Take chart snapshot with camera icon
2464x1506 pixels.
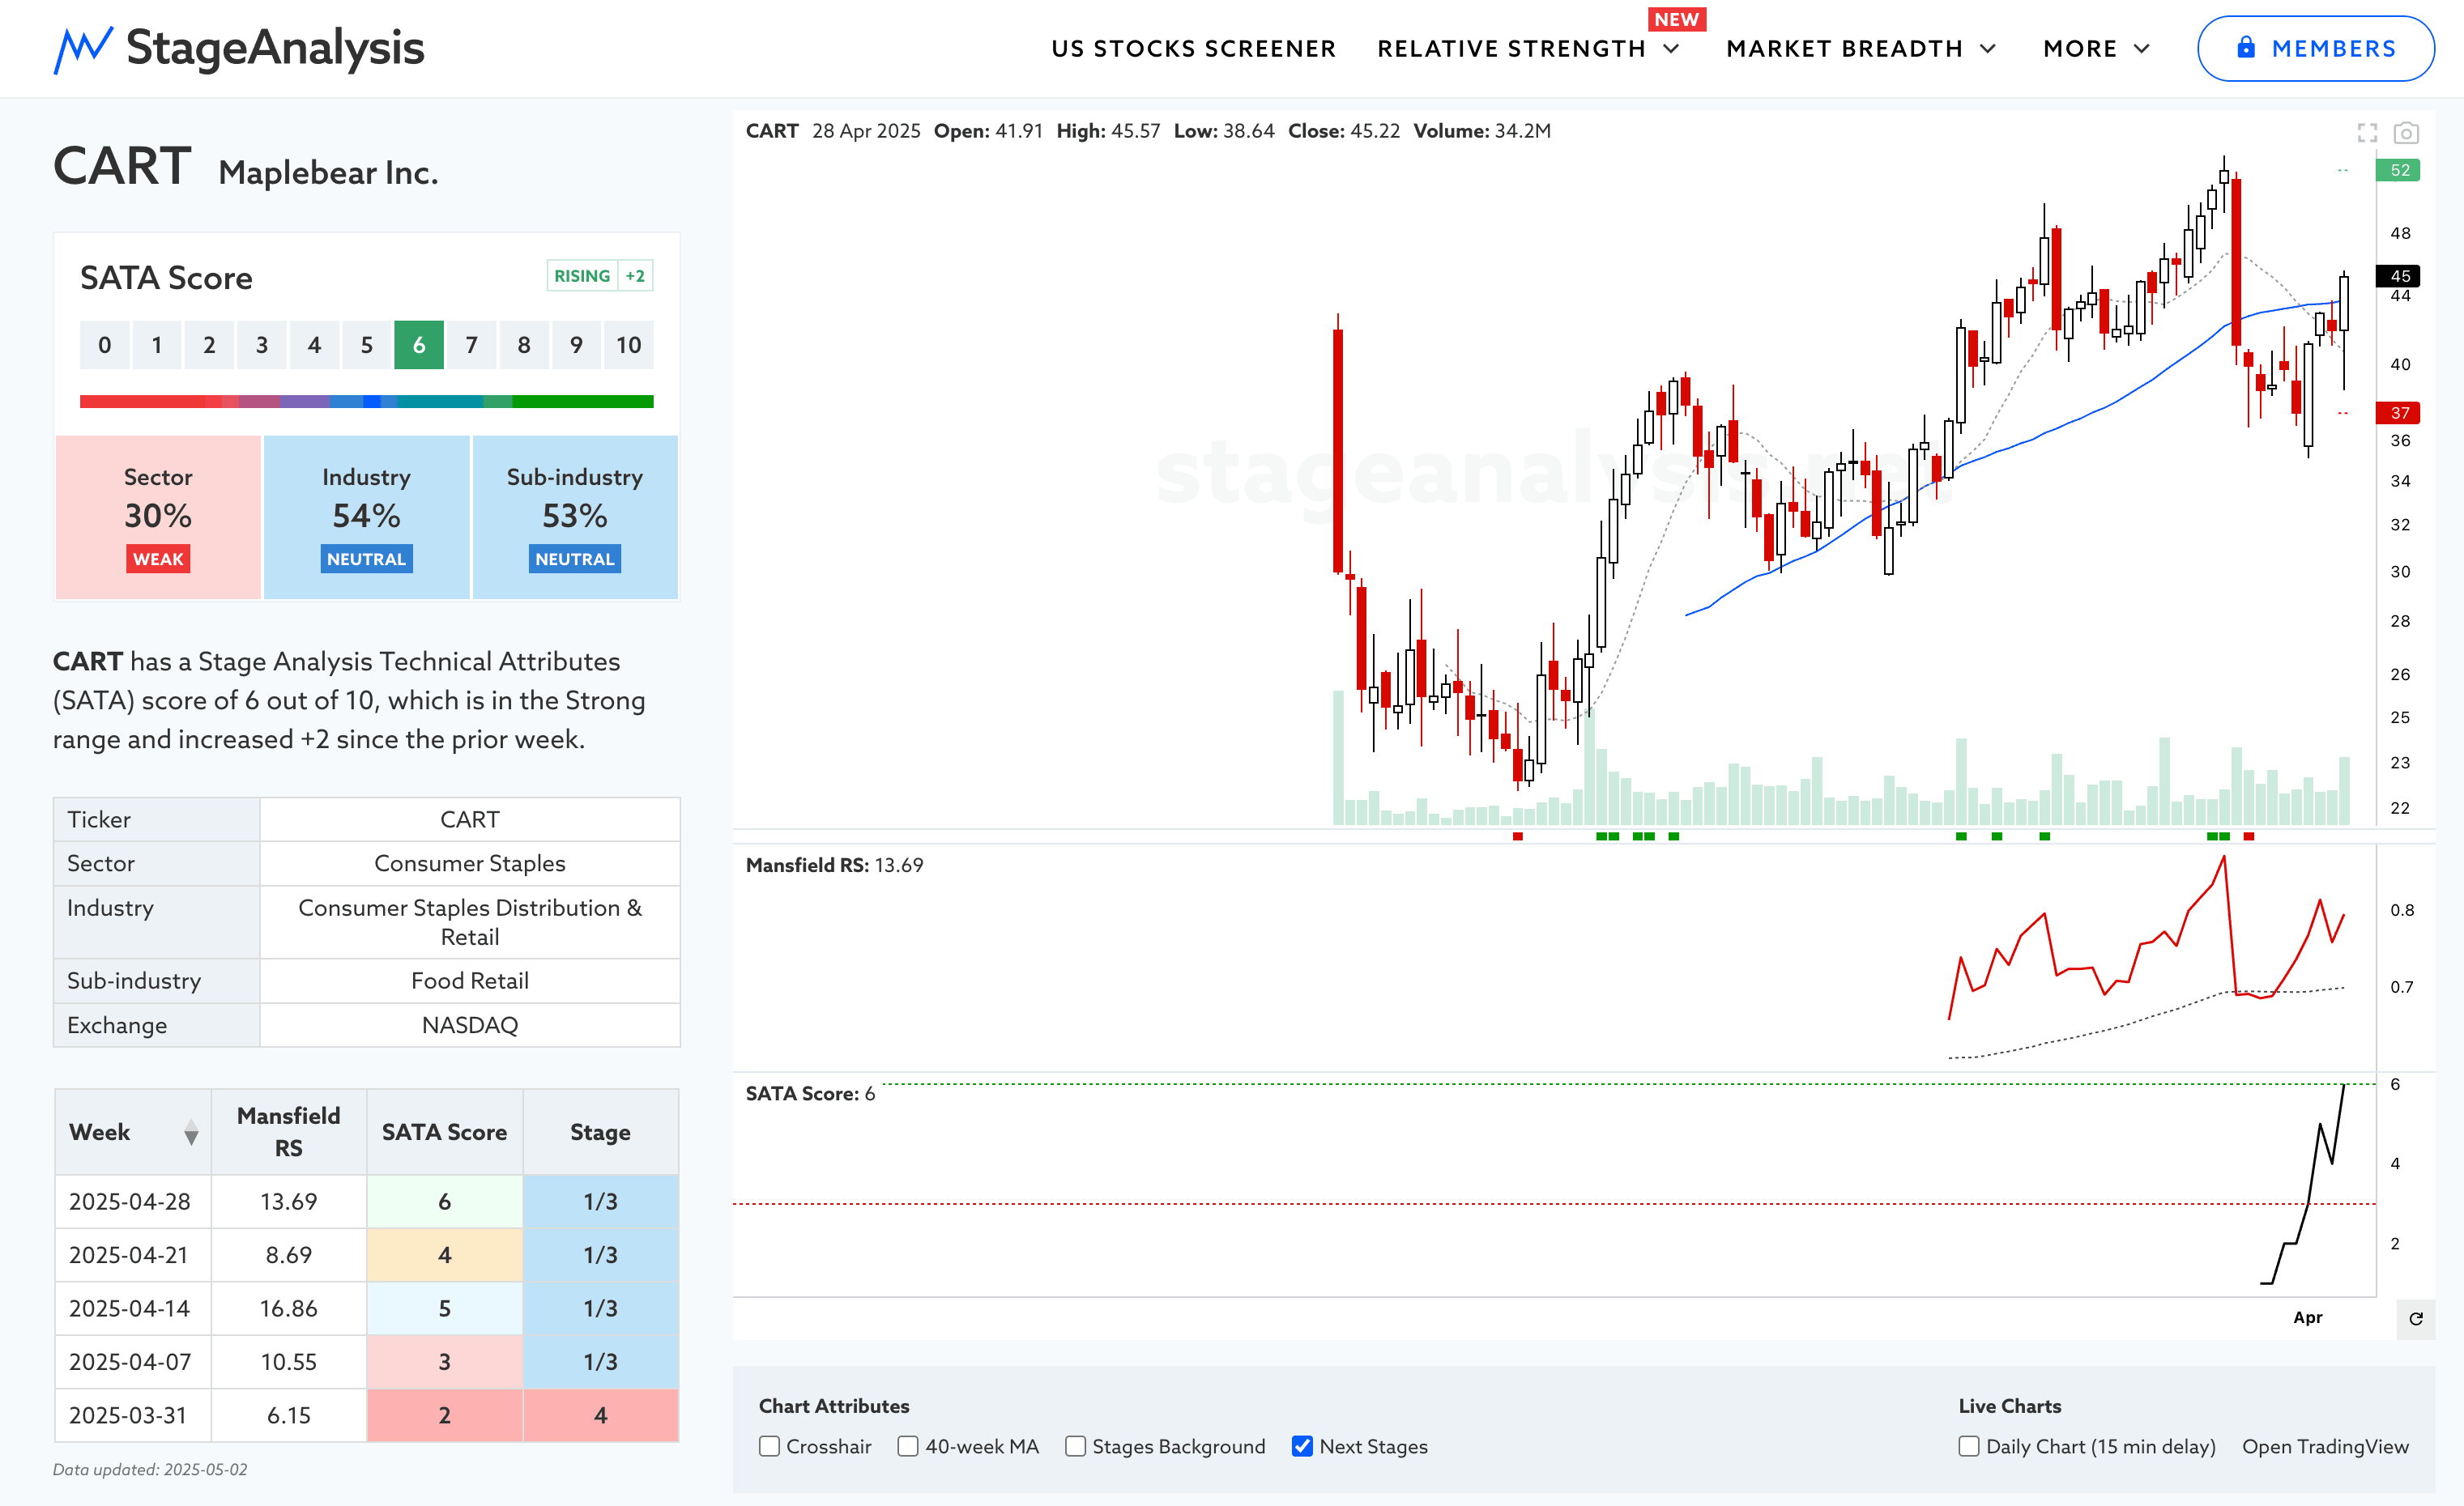(2406, 132)
